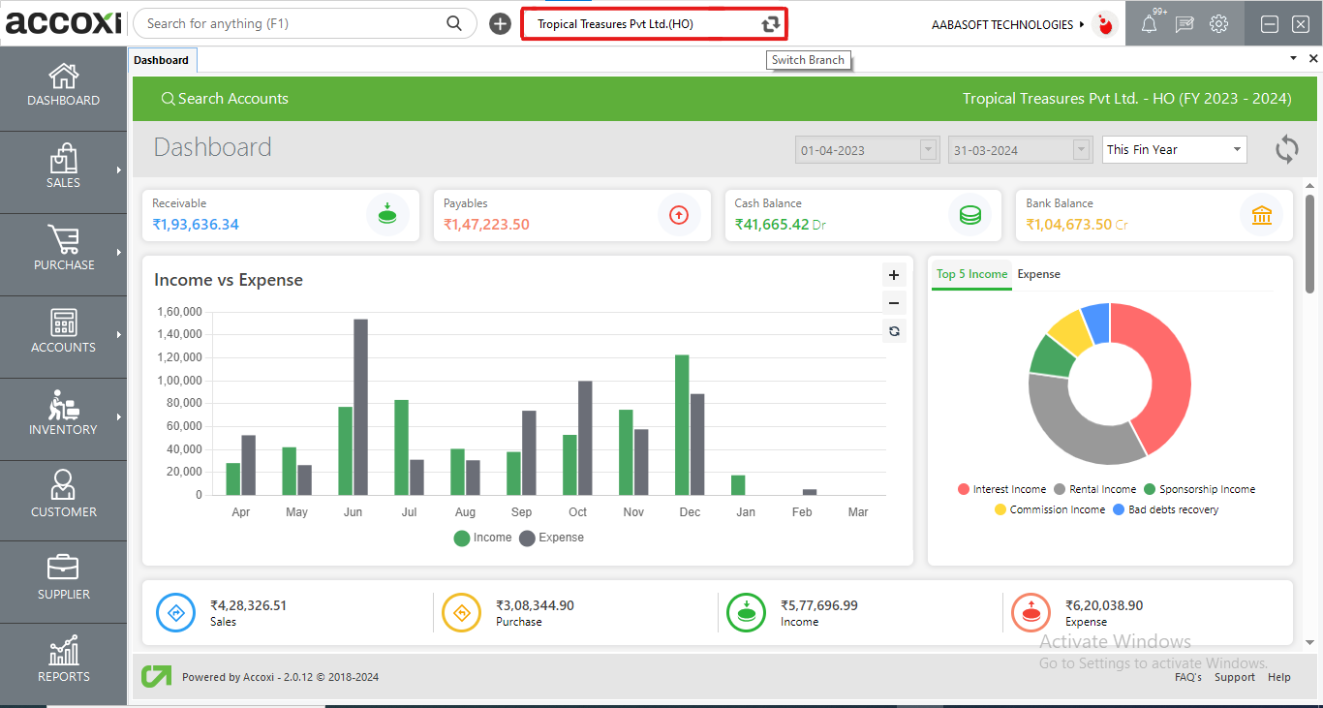The height and width of the screenshot is (708, 1323).
Task: Open the Support link in footer
Action: pos(1234,677)
